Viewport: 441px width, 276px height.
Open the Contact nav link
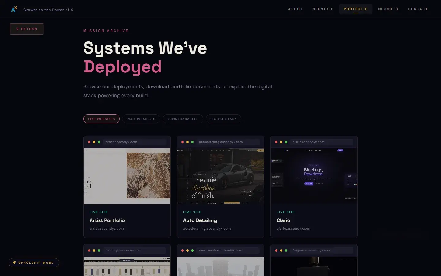point(418,9)
